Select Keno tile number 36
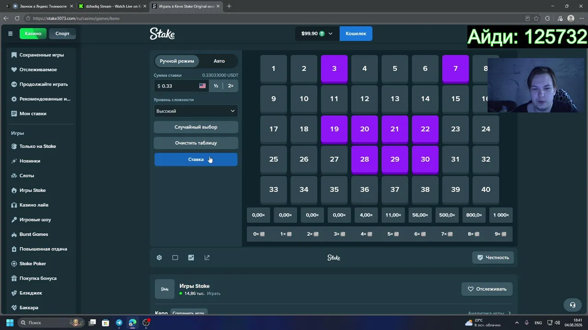Screen dimensions: 588x330 click(364, 189)
